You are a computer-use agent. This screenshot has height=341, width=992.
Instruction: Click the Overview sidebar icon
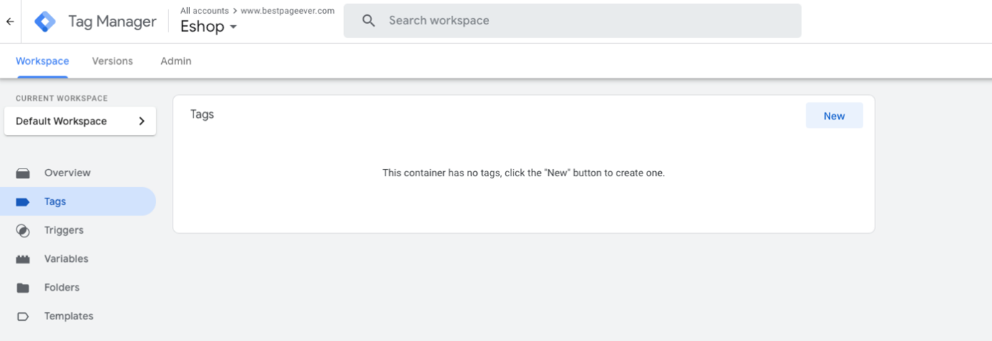(23, 173)
